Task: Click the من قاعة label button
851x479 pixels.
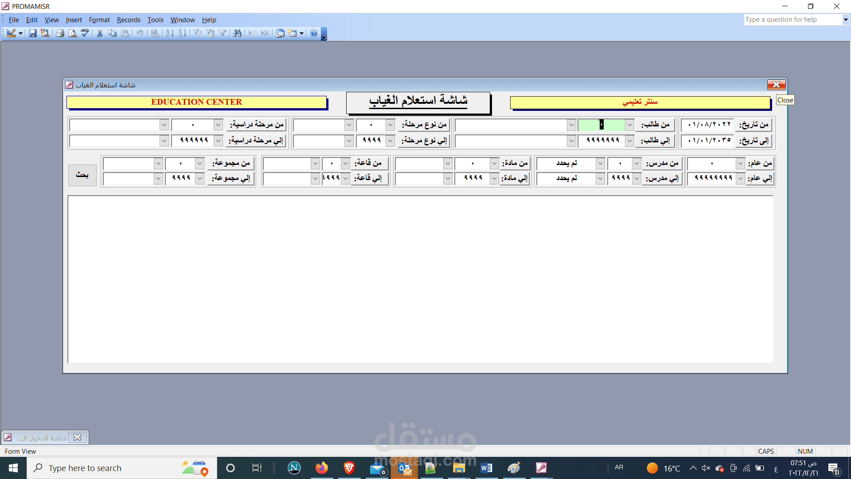Action: coord(369,163)
